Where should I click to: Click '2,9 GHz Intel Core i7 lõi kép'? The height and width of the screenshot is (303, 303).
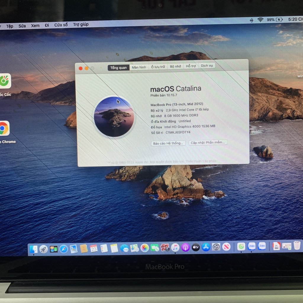pos(187,110)
